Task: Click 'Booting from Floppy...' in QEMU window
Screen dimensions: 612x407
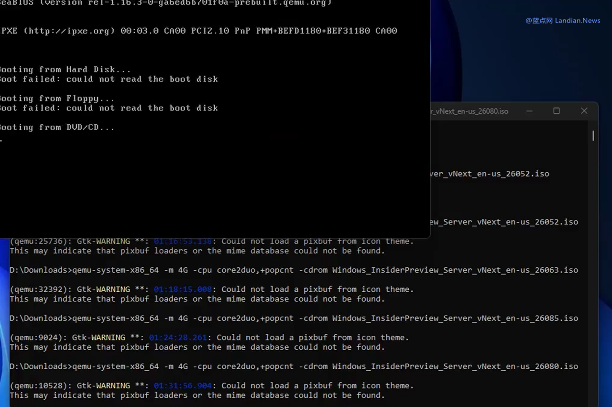Action: [x=57, y=99]
